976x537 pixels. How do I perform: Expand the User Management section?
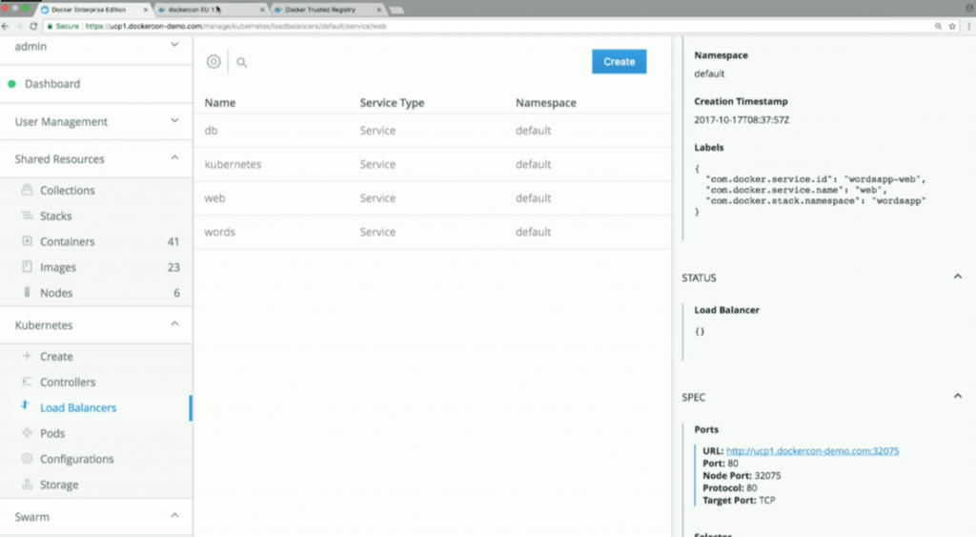tap(174, 120)
